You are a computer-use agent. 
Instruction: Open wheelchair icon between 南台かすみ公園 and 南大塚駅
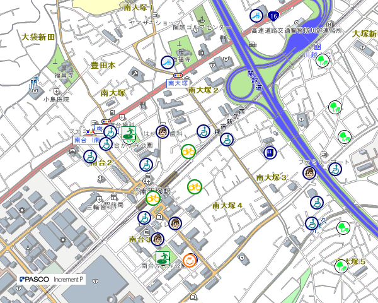pos(146,165)
